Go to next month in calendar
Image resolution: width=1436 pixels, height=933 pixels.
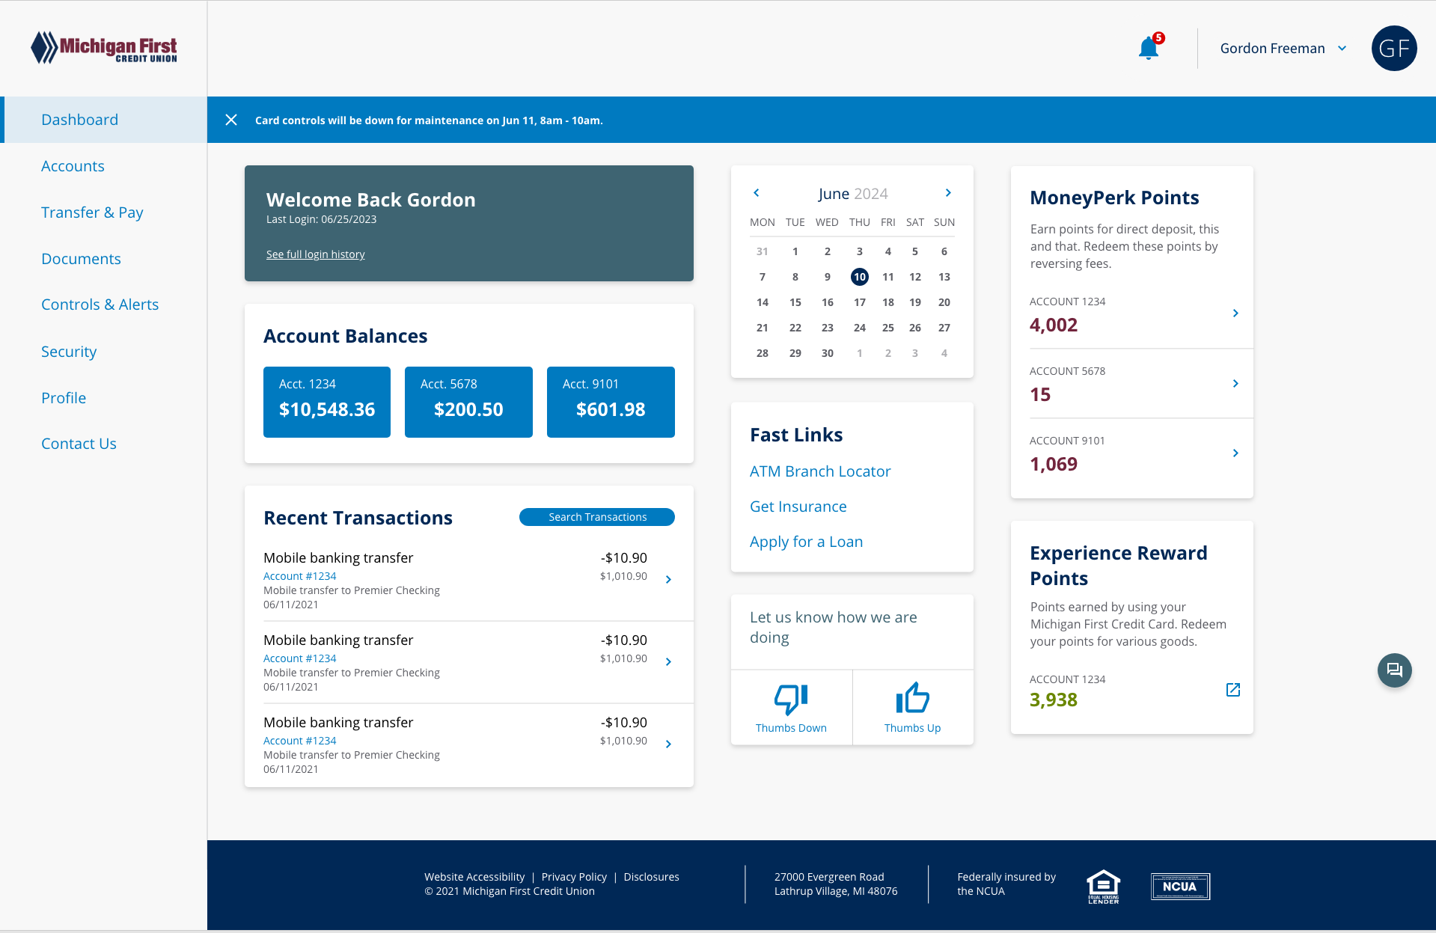tap(948, 193)
